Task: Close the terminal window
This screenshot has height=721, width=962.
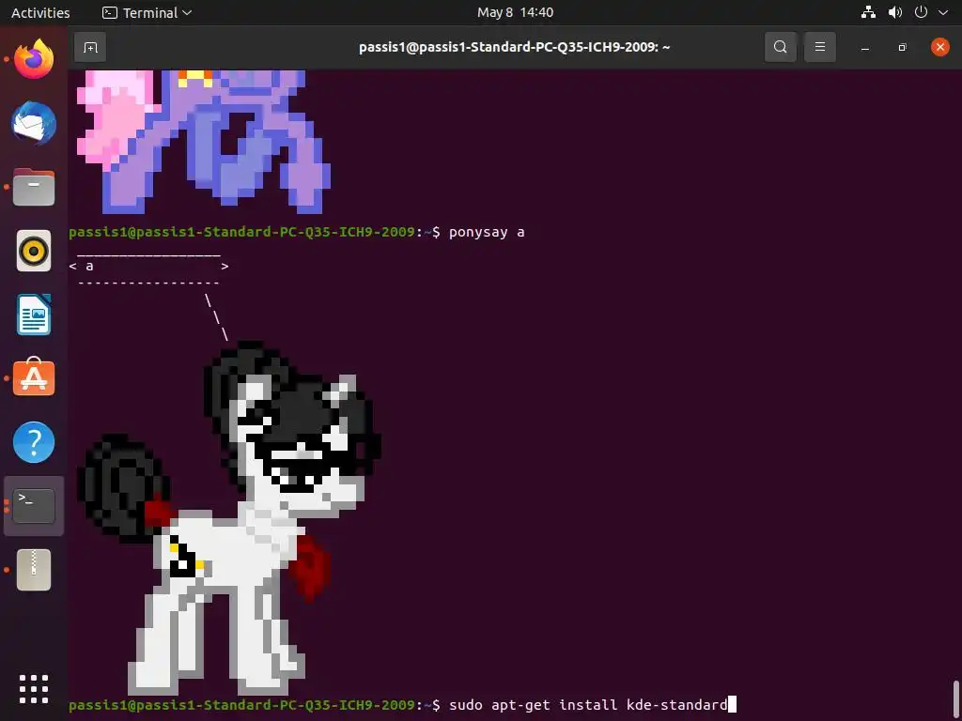Action: pos(939,47)
